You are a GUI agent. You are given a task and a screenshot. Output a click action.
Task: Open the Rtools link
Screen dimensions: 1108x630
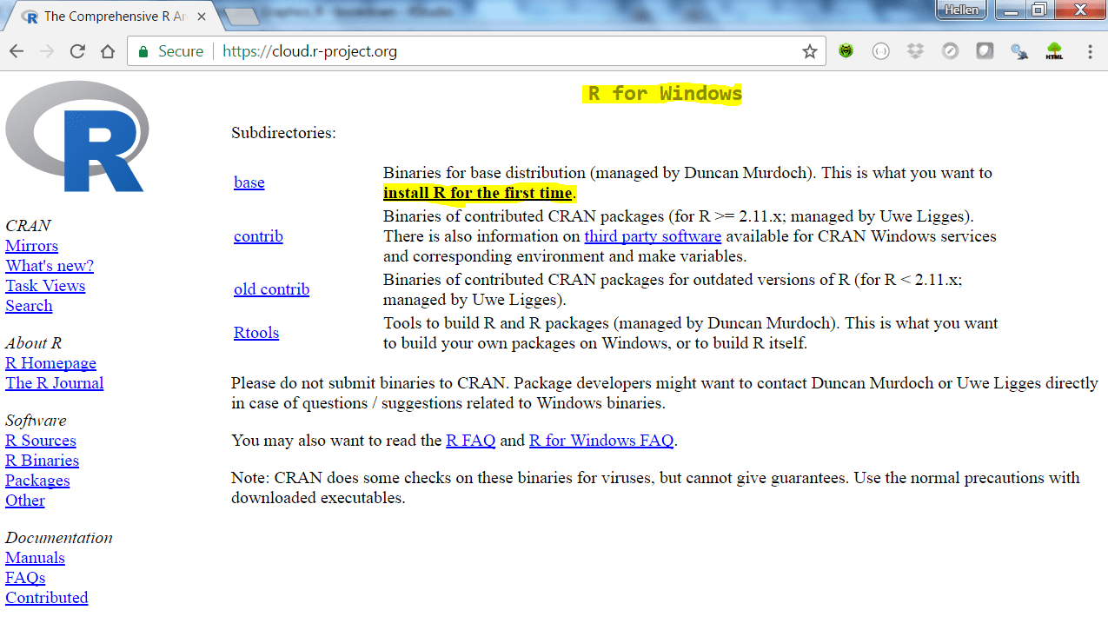click(256, 333)
